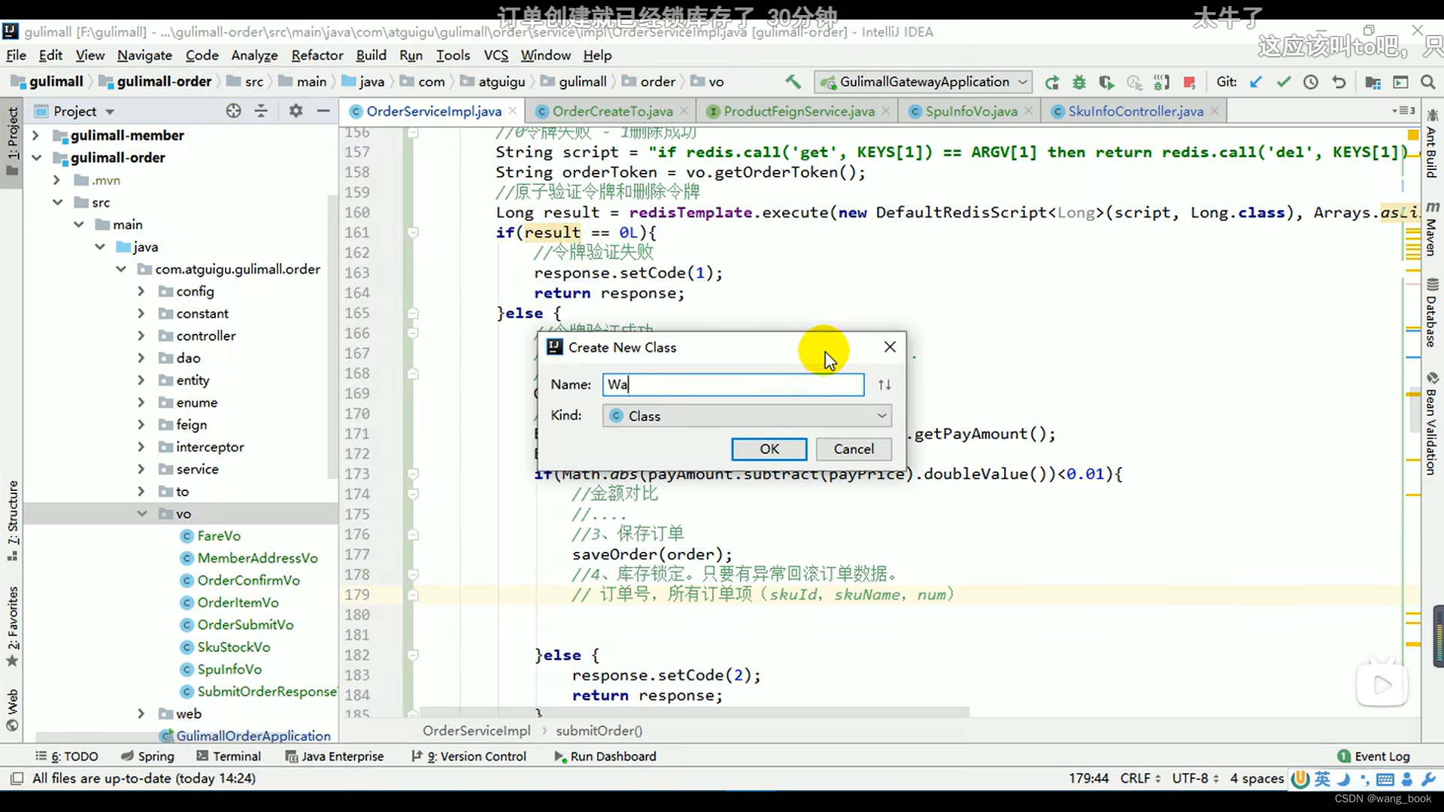Open the Kind dropdown in dialog

(x=747, y=416)
